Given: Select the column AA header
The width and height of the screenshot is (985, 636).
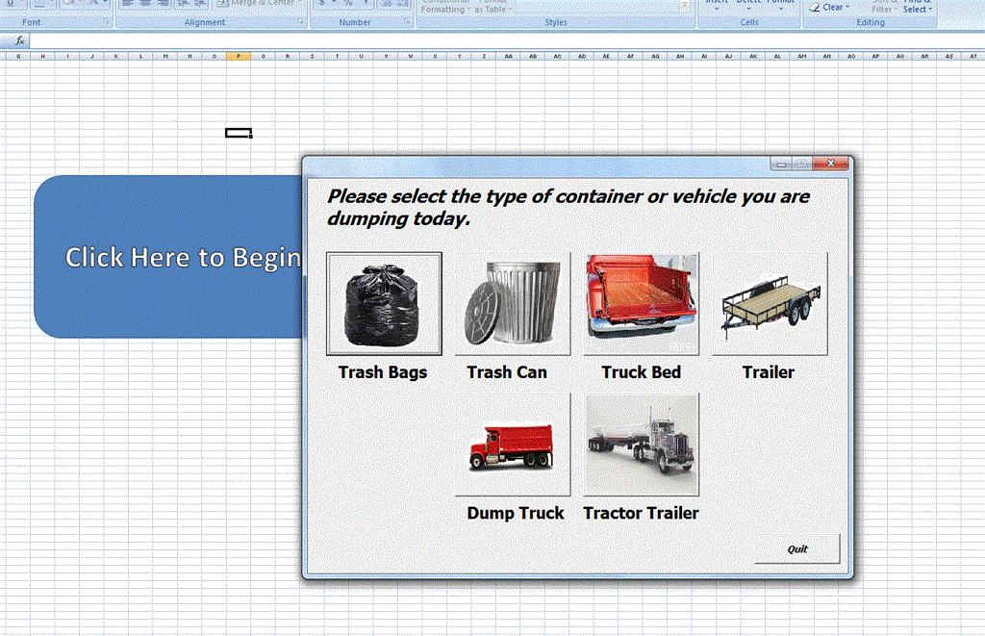Looking at the screenshot, I should click(x=508, y=57).
